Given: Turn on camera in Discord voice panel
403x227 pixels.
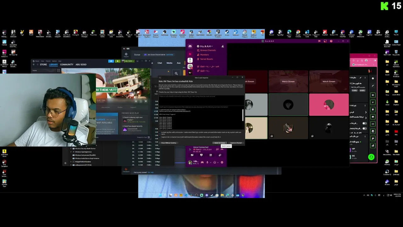Looking at the screenshot, I should point(192,155).
